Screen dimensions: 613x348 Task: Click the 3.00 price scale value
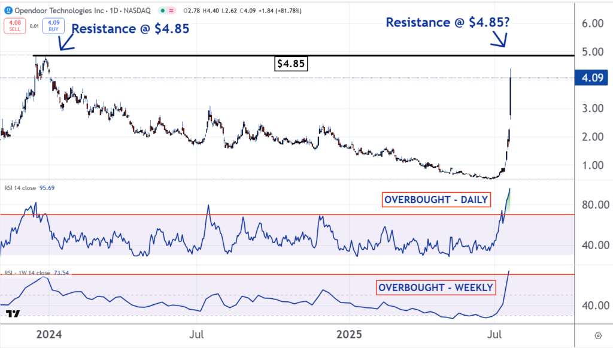coord(593,108)
